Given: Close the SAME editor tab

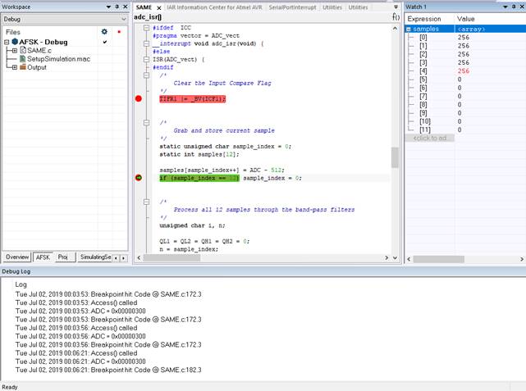Looking at the screenshot, I should [x=158, y=7].
